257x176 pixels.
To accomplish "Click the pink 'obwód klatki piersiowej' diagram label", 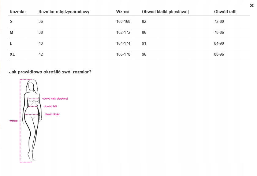I will point(55,99).
